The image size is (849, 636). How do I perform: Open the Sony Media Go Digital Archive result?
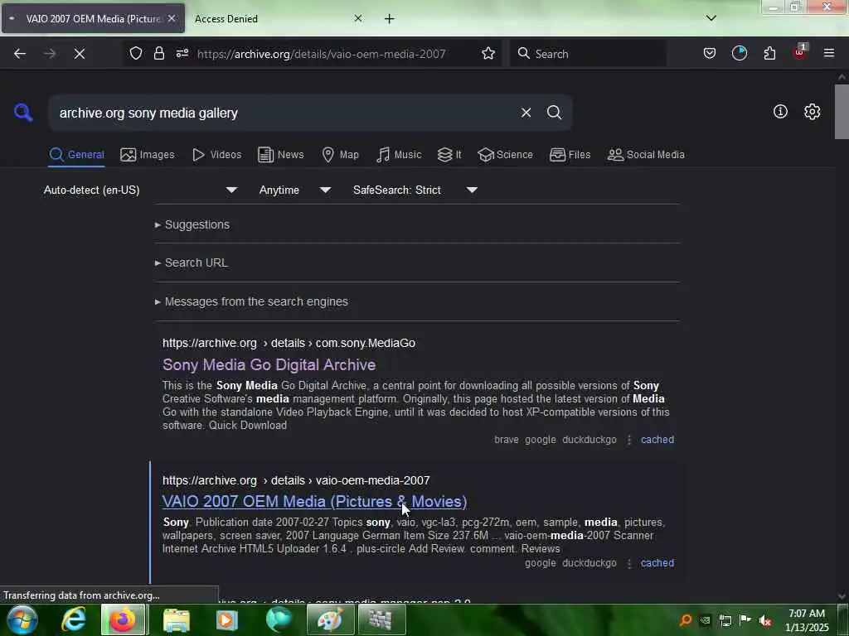pos(269,364)
